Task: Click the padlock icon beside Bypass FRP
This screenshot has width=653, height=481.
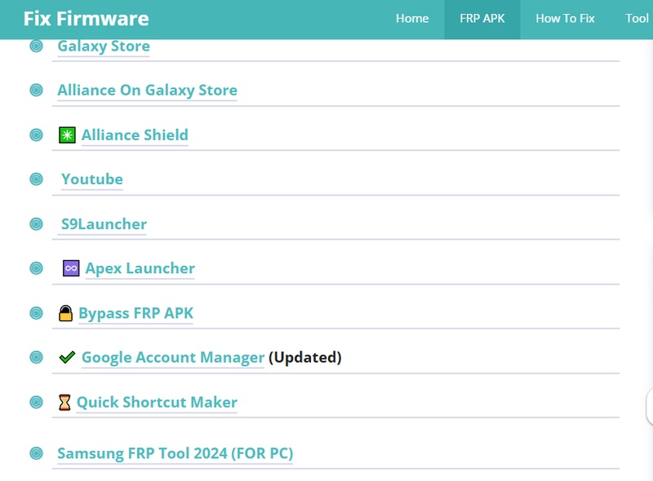Action: pos(66,313)
